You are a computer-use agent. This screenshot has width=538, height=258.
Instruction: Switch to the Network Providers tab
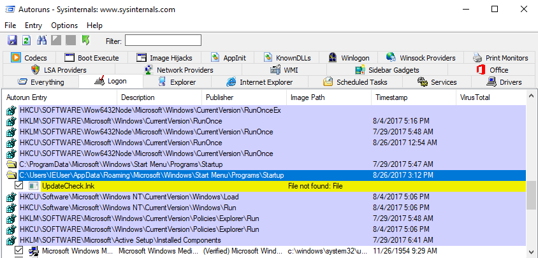178,70
